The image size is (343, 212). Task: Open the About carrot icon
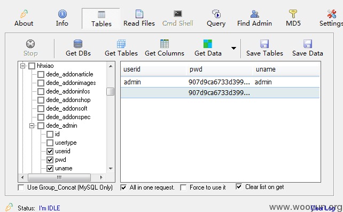coord(24,14)
